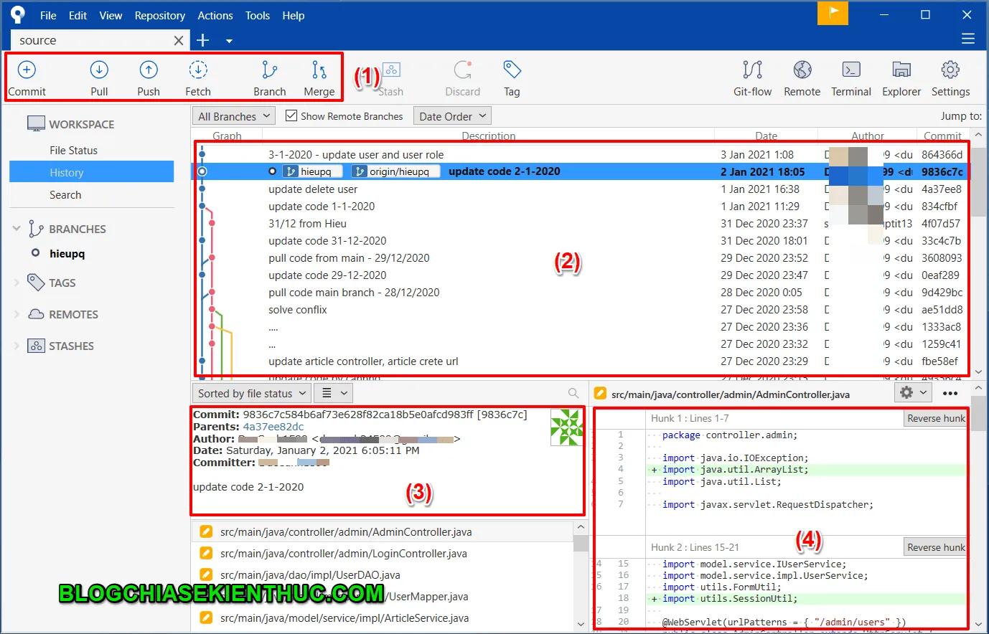The image size is (989, 634).
Task: Add a tag using the Tag icon
Action: [512, 77]
